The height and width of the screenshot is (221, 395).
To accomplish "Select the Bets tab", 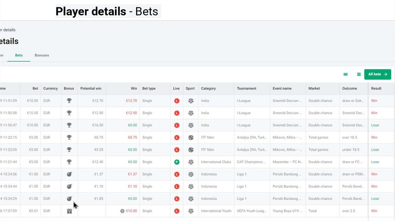I will coord(19,55).
